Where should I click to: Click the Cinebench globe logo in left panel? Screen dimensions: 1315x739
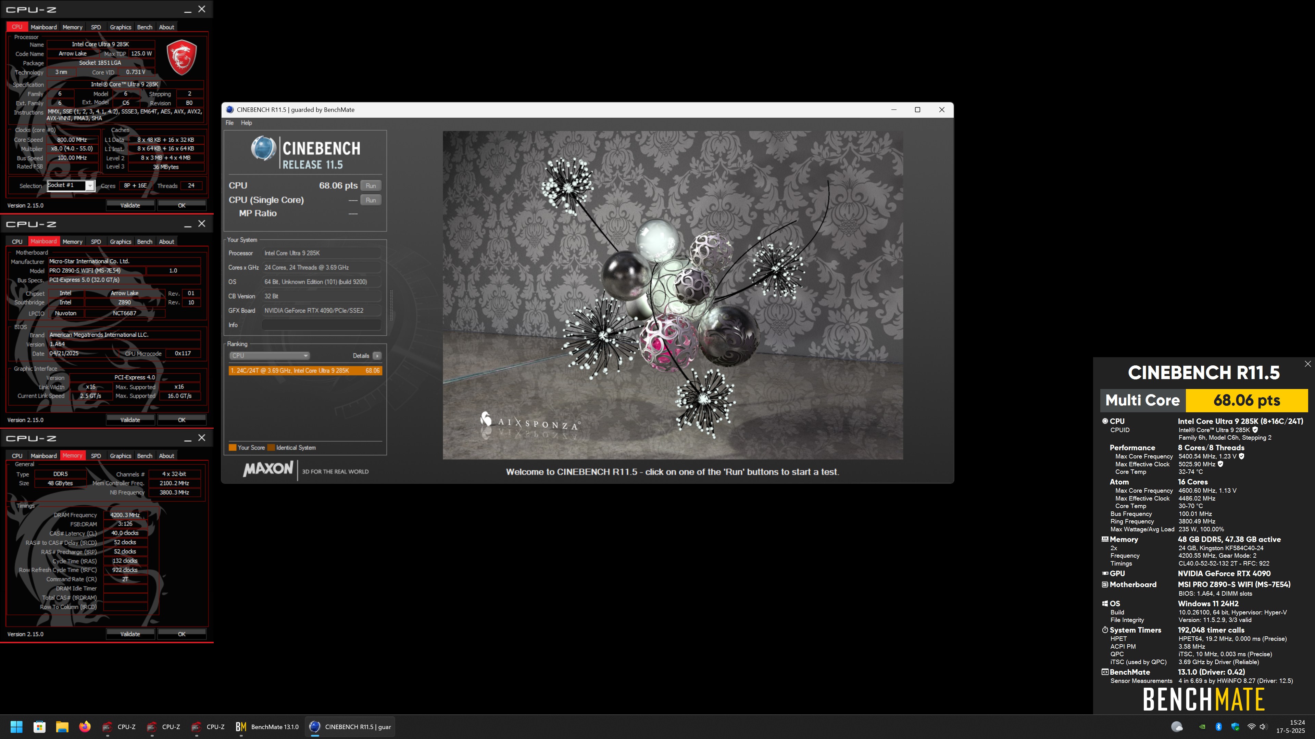(263, 148)
